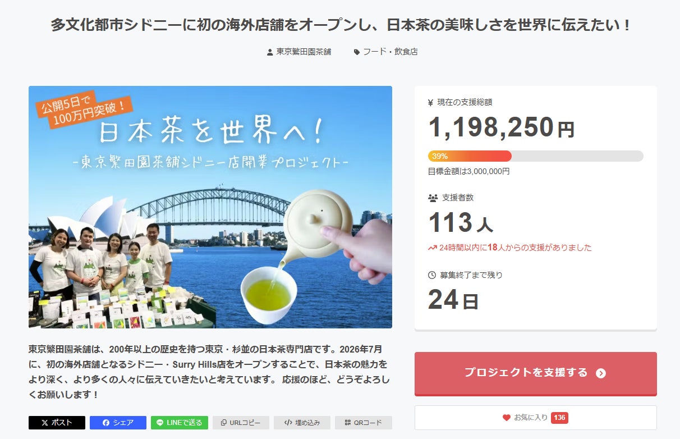Open the フード・飲食店 category link

pyautogui.click(x=390, y=52)
